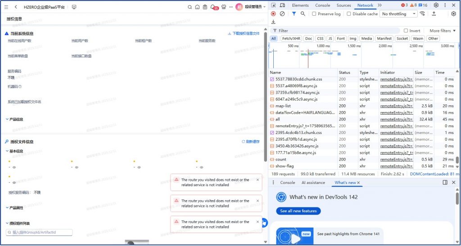This screenshot has width=461, height=246.
Task: Tick the Invert filter checkbox
Action: click(406, 31)
